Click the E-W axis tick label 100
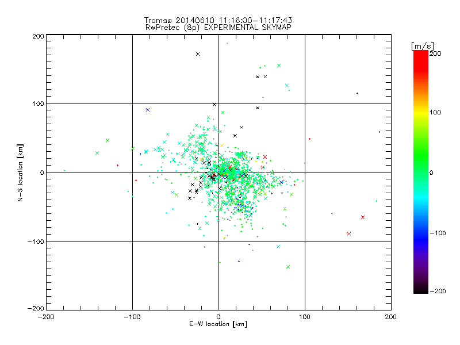 pos(305,317)
